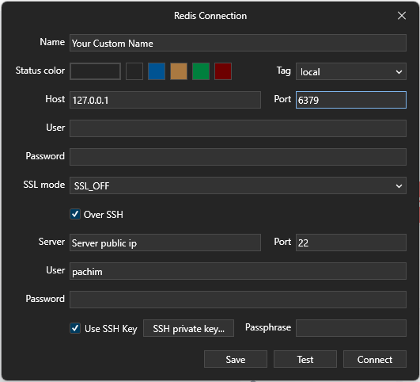Save the Redis connection
Screen dimensions: 420x382
[236, 359]
